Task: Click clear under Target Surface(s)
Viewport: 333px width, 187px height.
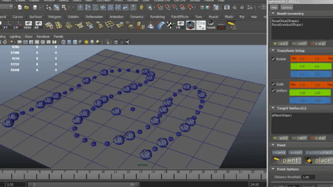Action: (x=318, y=138)
